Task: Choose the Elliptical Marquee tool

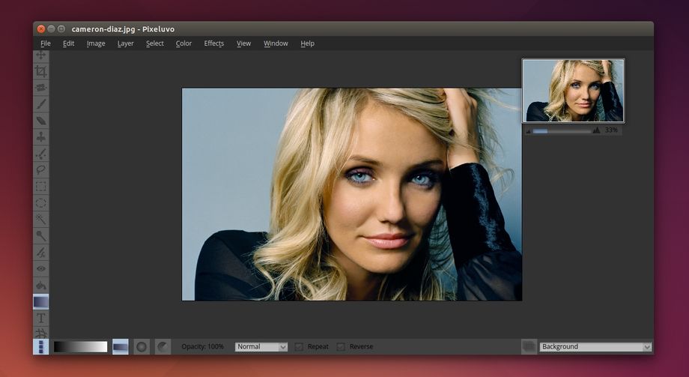Action: tap(41, 202)
